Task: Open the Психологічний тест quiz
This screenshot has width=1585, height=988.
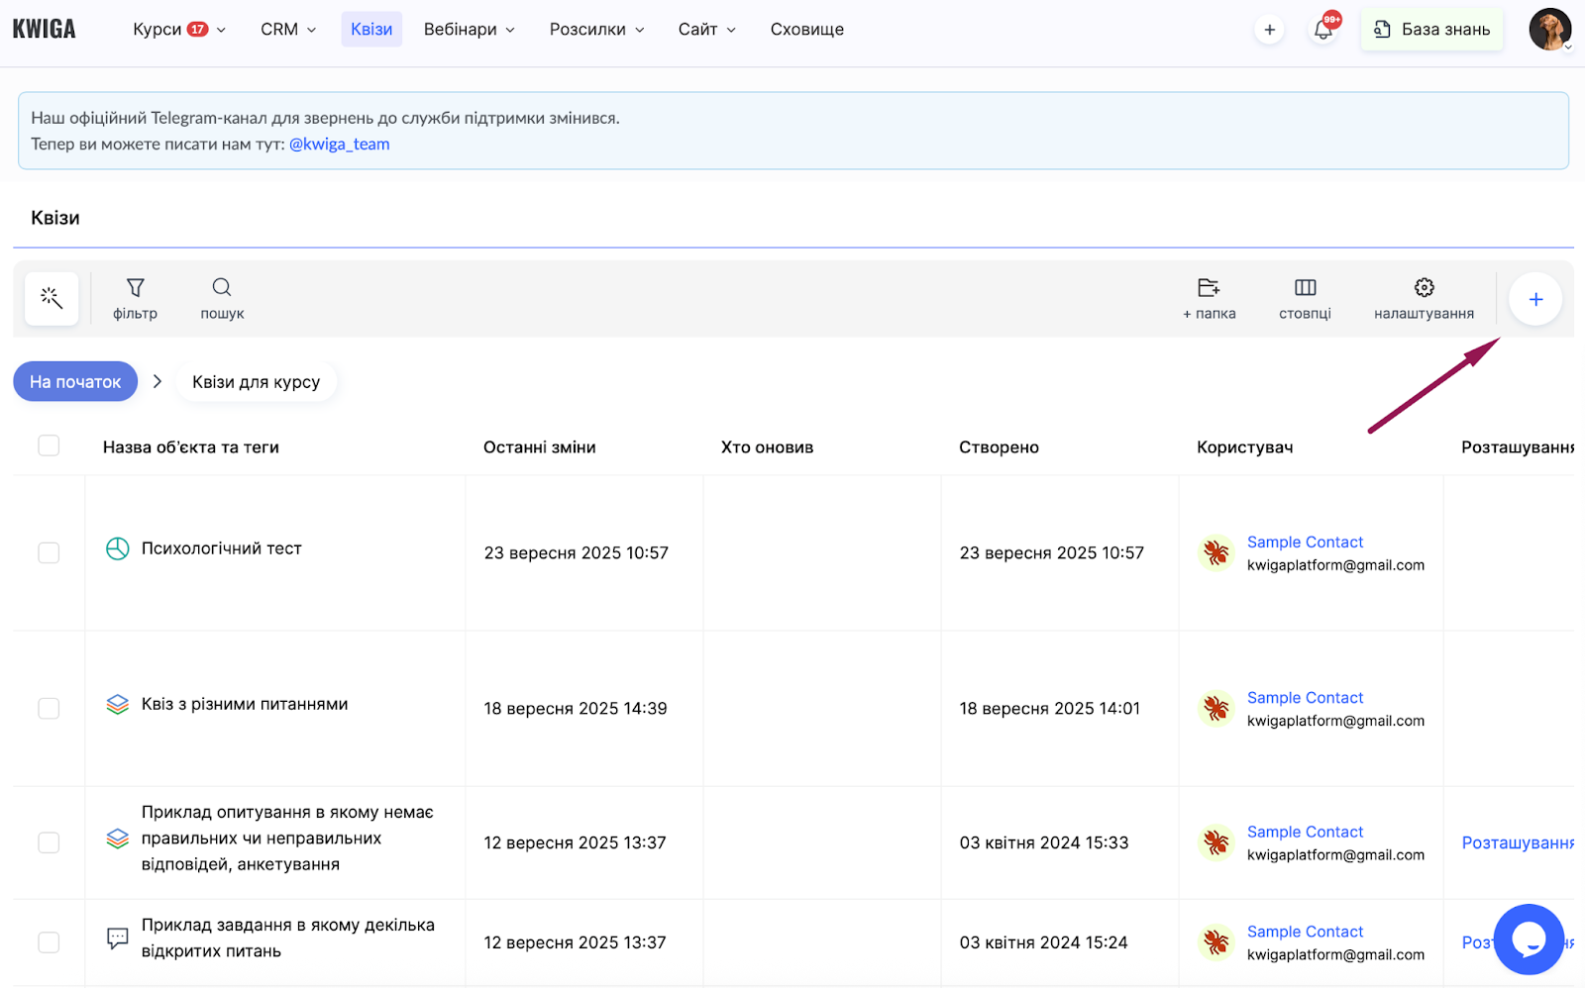Action: (222, 548)
